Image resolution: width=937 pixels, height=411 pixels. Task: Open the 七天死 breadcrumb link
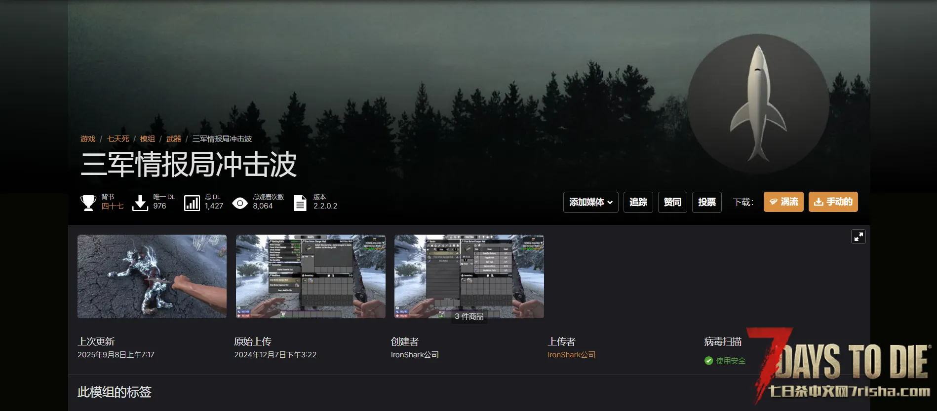pos(118,139)
